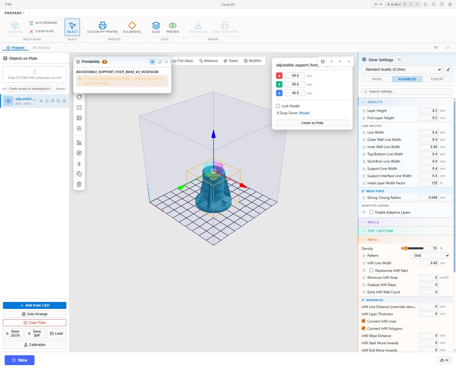The image size is (456, 368).
Task: Expand the WALLS section
Action: 406,222
